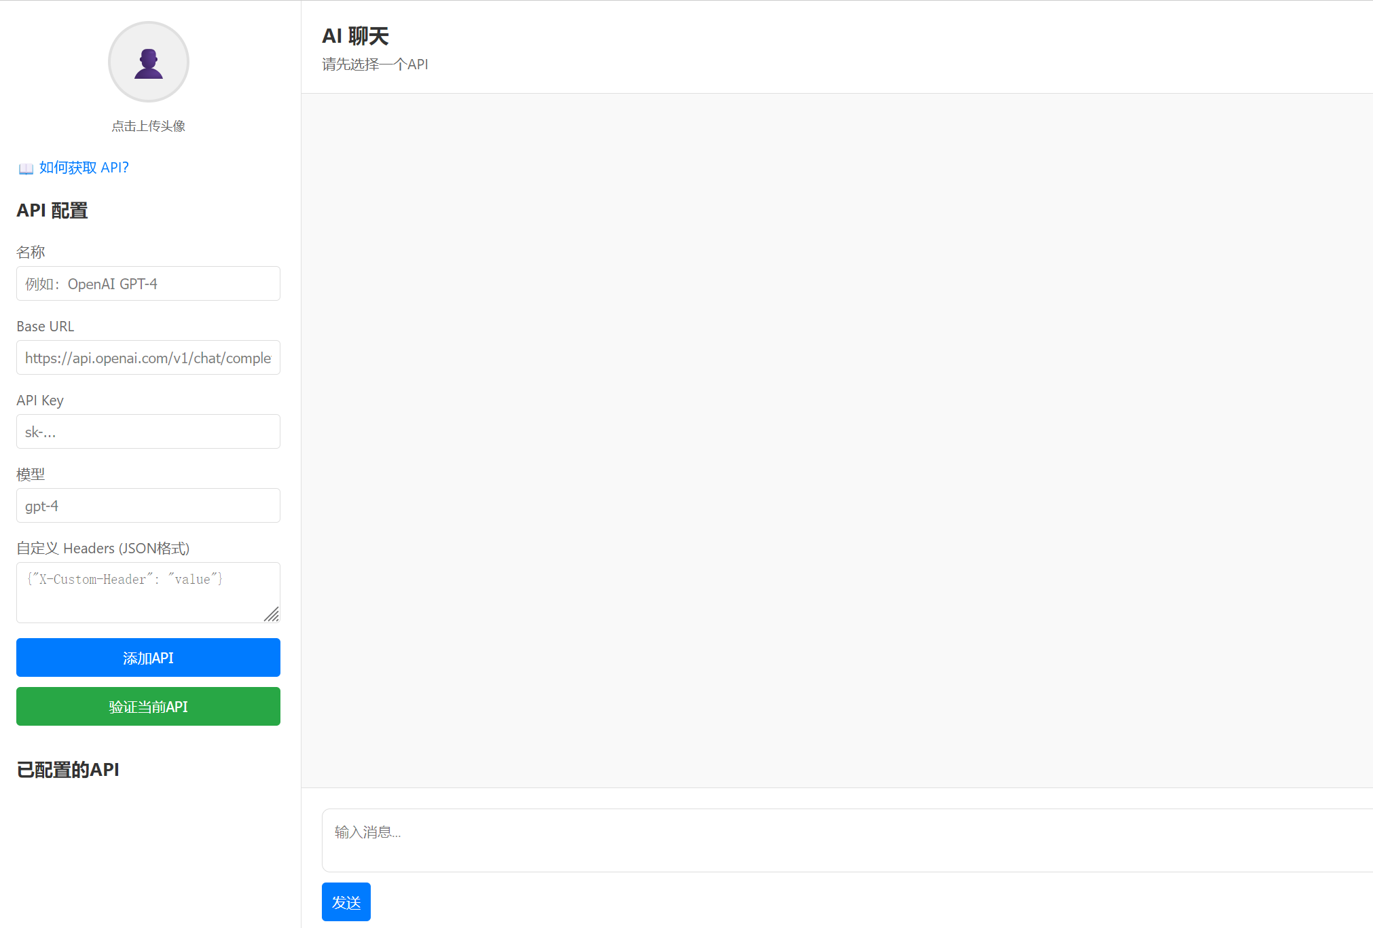Click the book icon beside API help
1373x928 pixels.
(26, 168)
